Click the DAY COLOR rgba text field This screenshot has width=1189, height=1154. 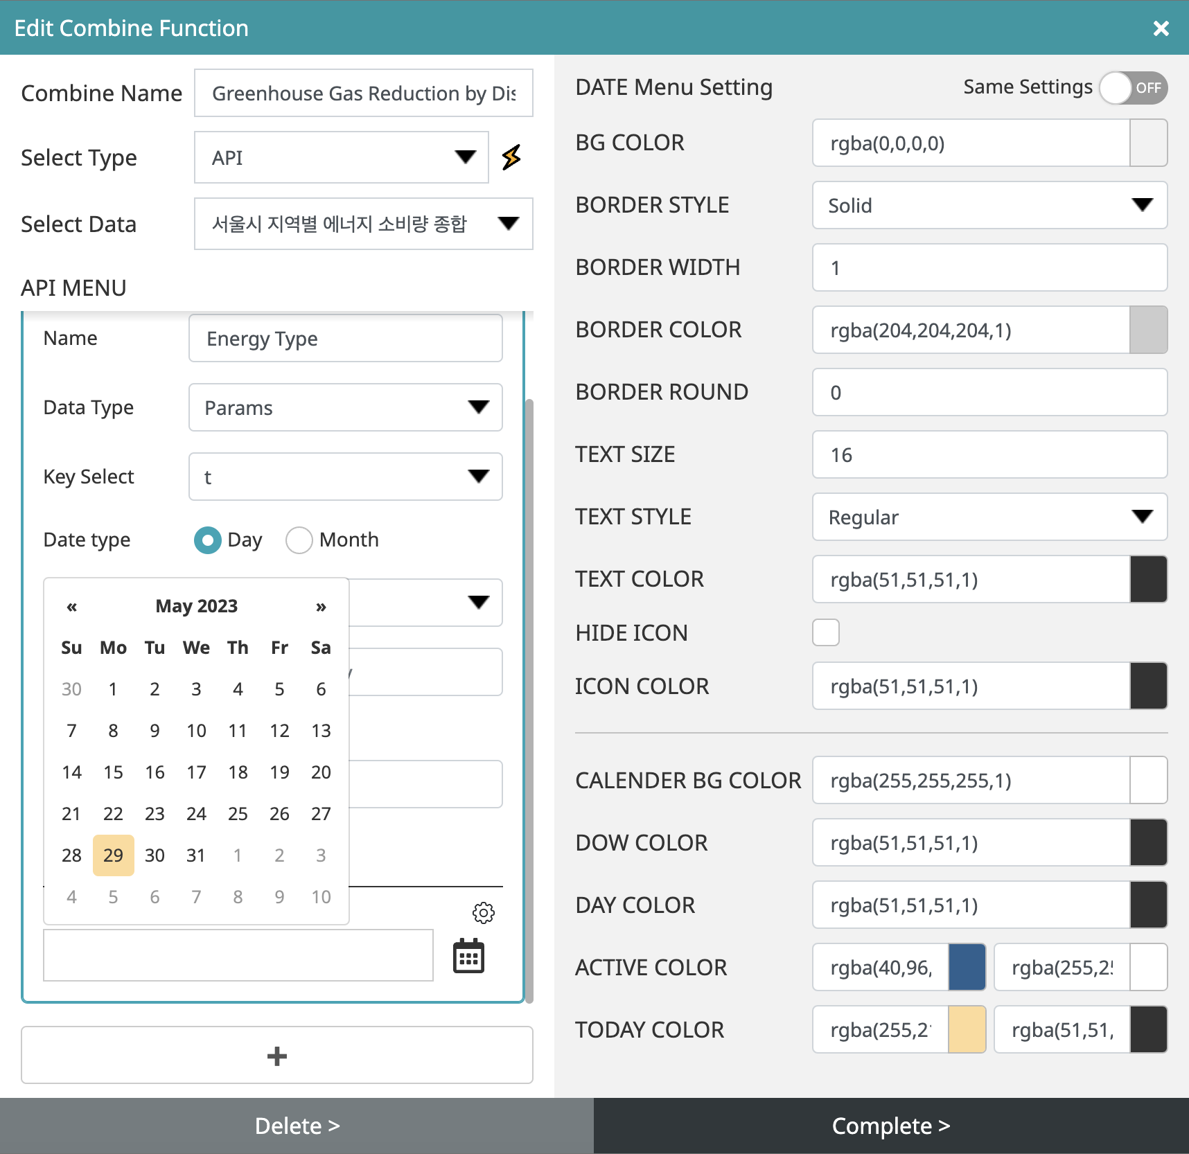tap(971, 905)
